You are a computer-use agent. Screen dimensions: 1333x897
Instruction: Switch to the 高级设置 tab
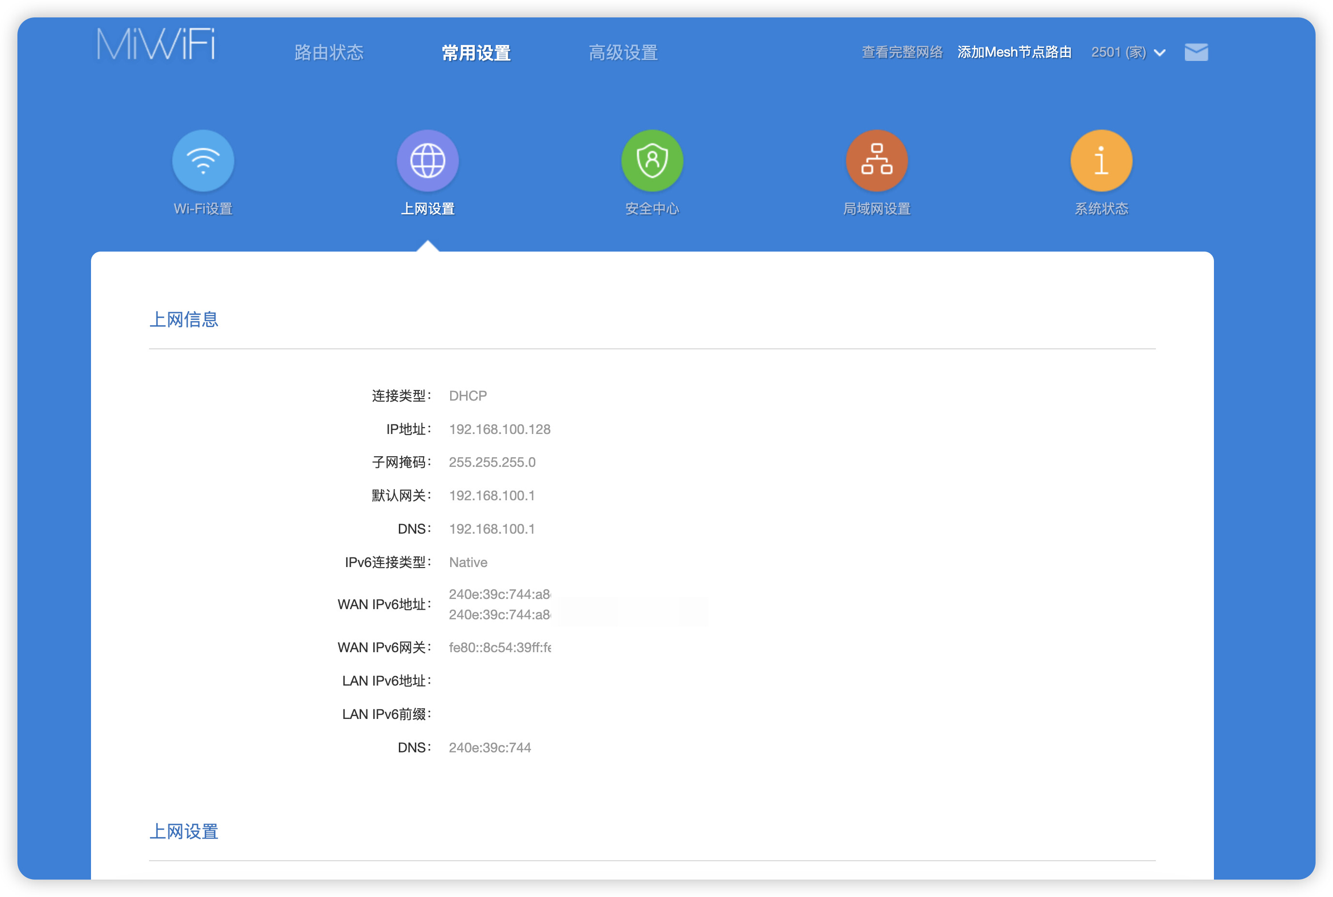point(623,53)
